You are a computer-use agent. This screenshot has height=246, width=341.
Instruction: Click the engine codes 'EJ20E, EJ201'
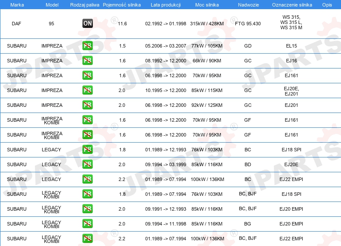pos(291,91)
